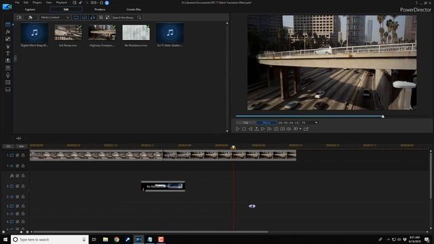Open the Voice-Over Recording microphone icon

click(x=7, y=75)
